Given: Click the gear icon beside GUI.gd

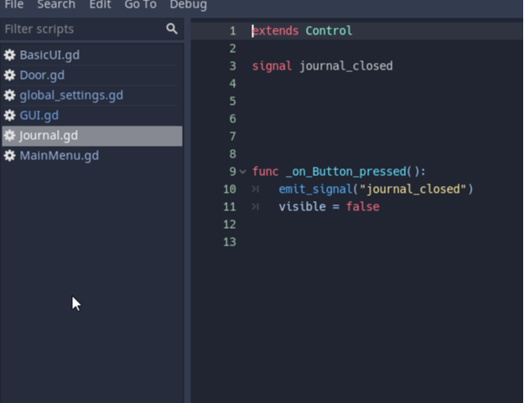Looking at the screenshot, I should click(x=10, y=115).
